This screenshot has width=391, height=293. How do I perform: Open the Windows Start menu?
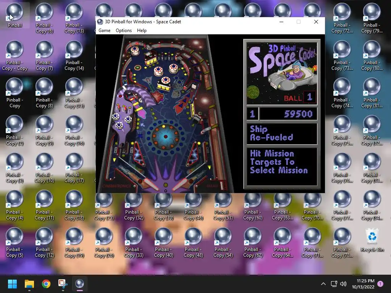coord(12,284)
